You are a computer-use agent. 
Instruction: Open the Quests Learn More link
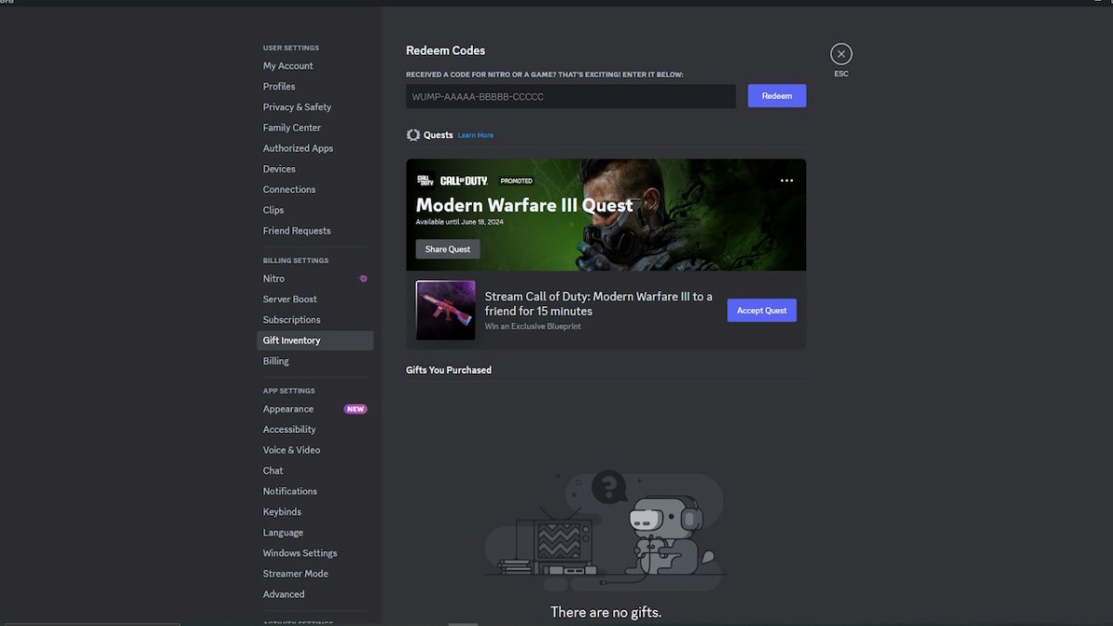476,135
